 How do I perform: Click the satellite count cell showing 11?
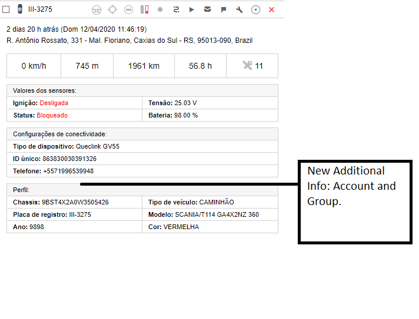(252, 66)
